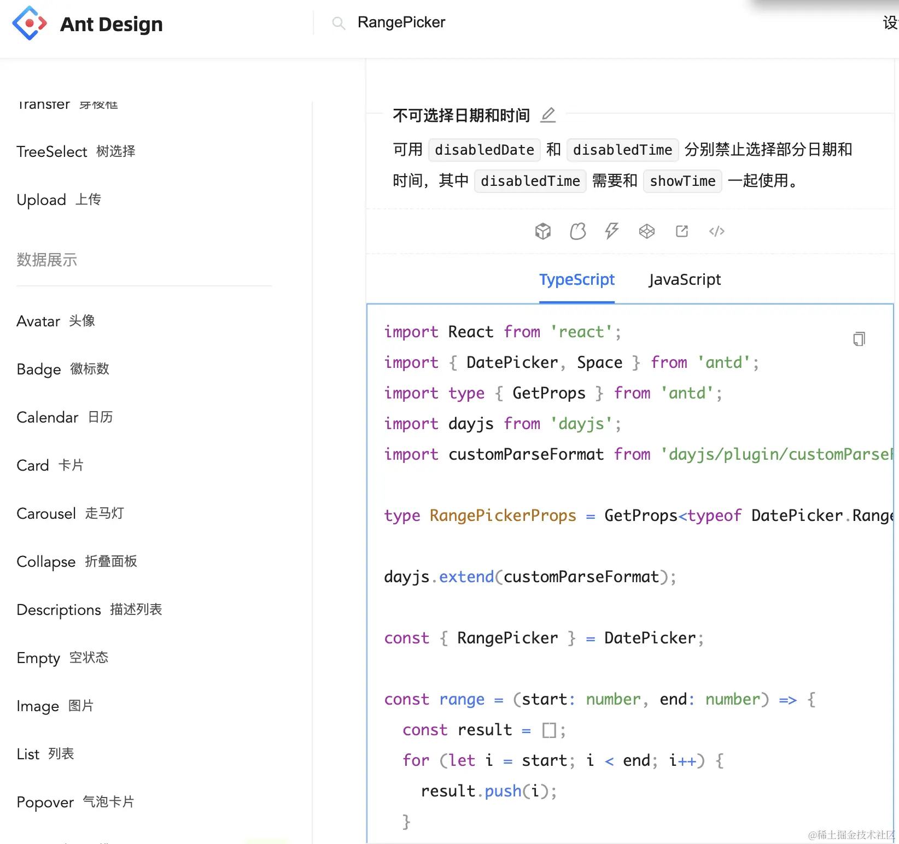Click the edit pencil icon beside the demo title
The image size is (899, 844).
tap(548, 115)
